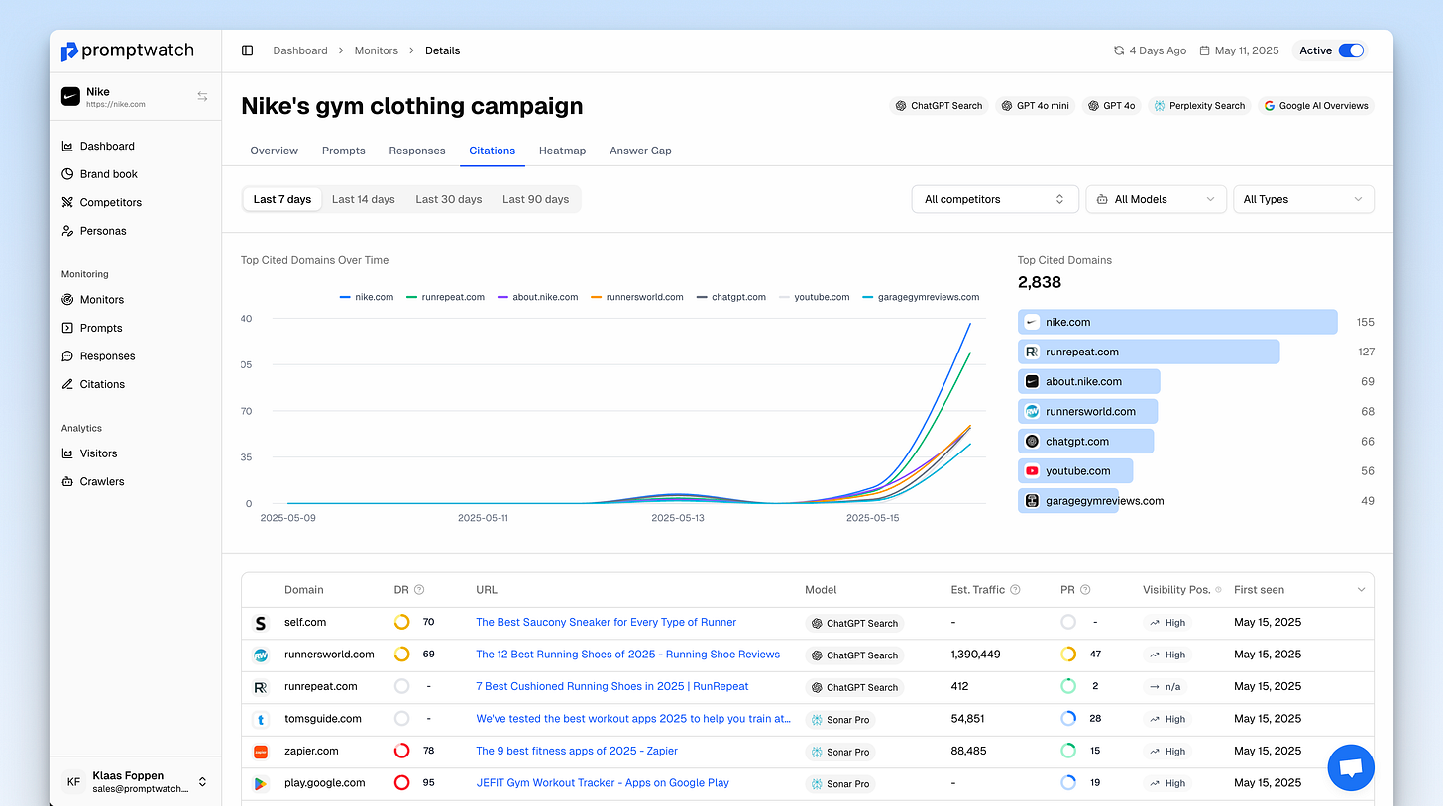1443x806 pixels.
Task: Open Monitors in the sidebar
Action: 102,299
